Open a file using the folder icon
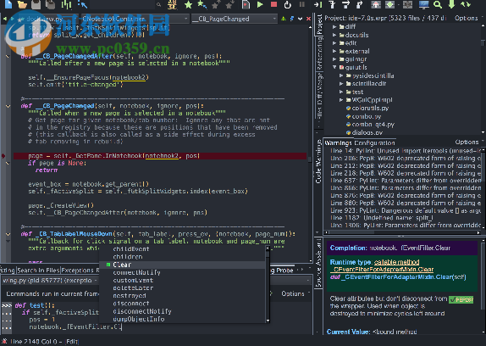Viewport: 486px width, 346px height. tap(22, 4)
